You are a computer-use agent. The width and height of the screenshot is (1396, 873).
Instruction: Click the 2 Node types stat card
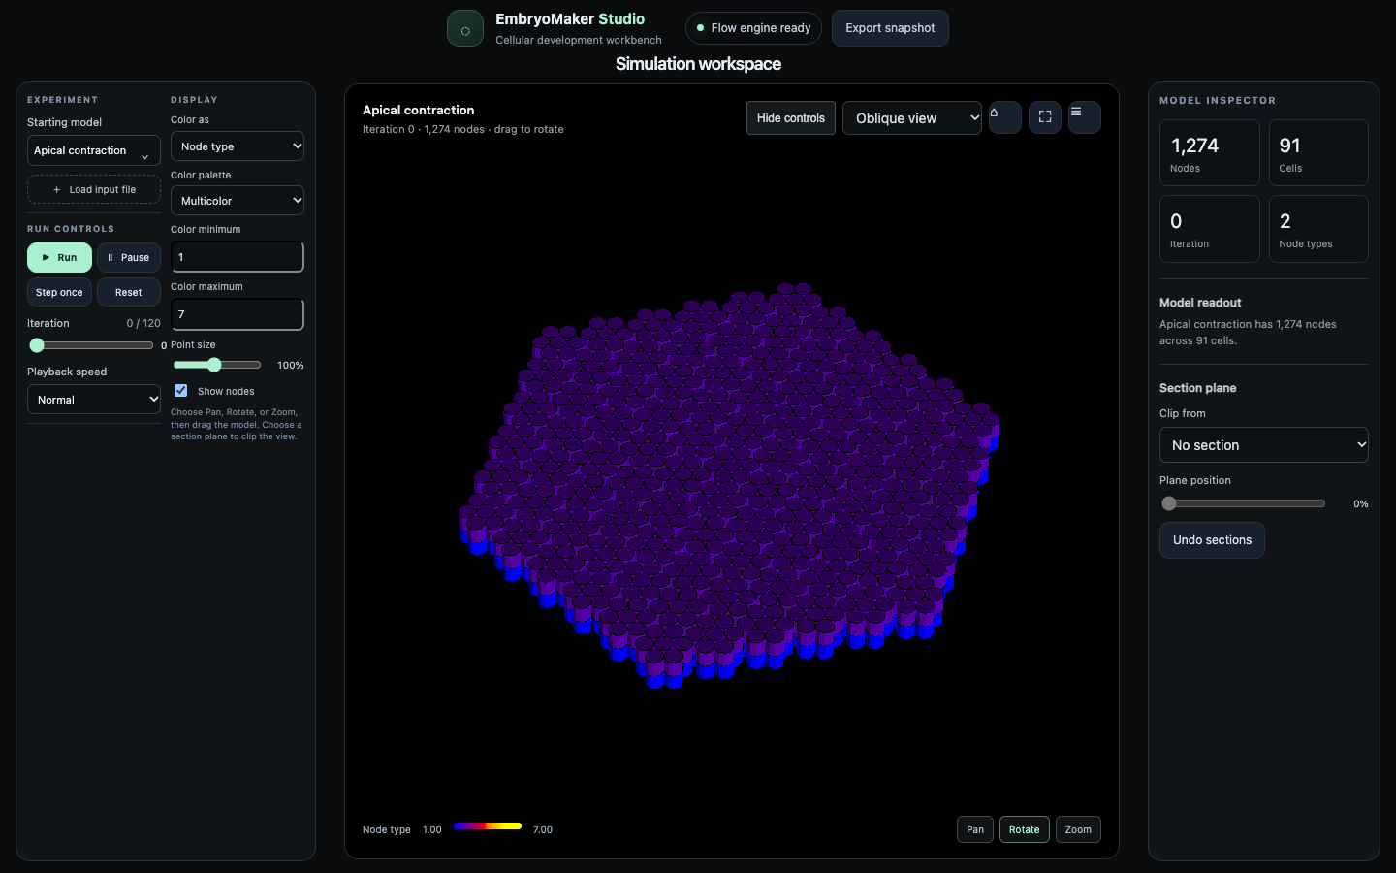click(1318, 229)
